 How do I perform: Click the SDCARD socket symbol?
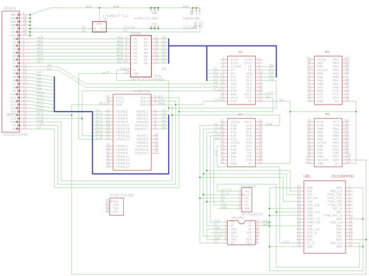click(241, 233)
